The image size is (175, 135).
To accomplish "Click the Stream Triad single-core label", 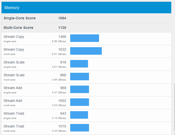I will tap(14, 113).
